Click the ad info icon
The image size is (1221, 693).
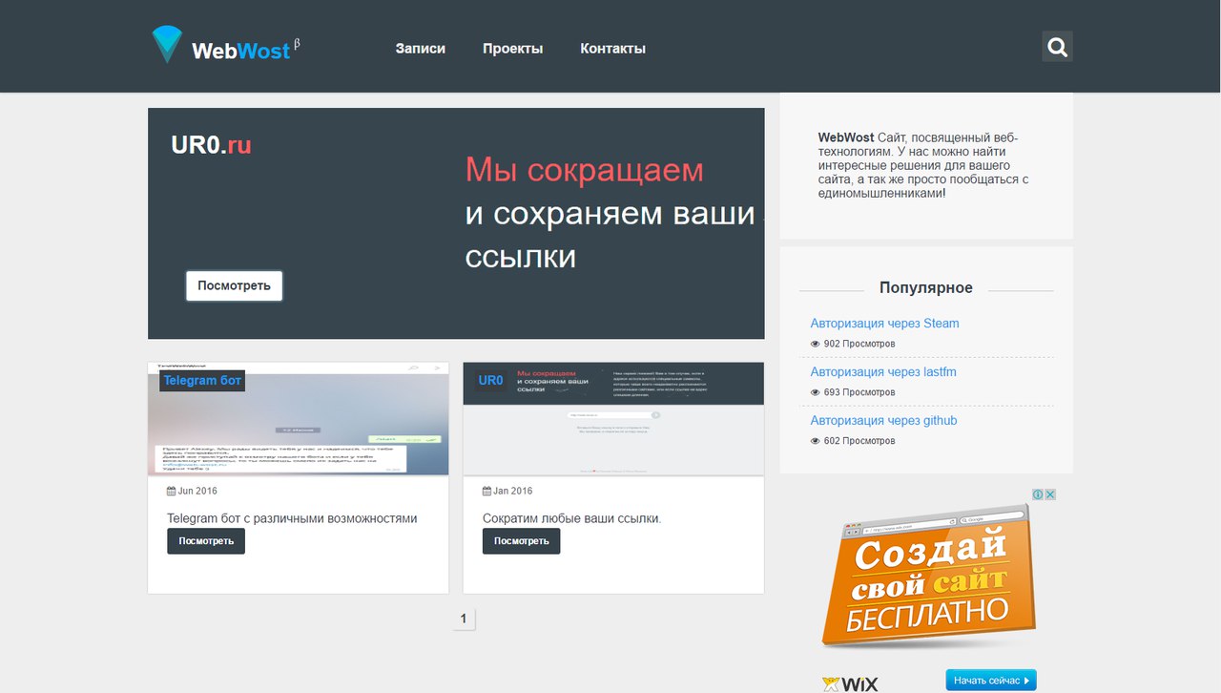coord(1038,494)
